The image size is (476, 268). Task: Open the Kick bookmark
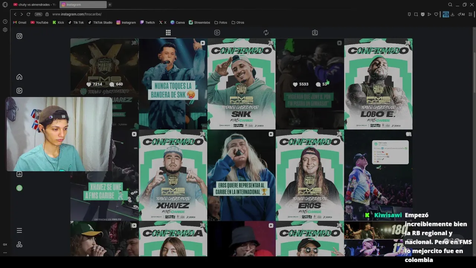[x=58, y=22]
